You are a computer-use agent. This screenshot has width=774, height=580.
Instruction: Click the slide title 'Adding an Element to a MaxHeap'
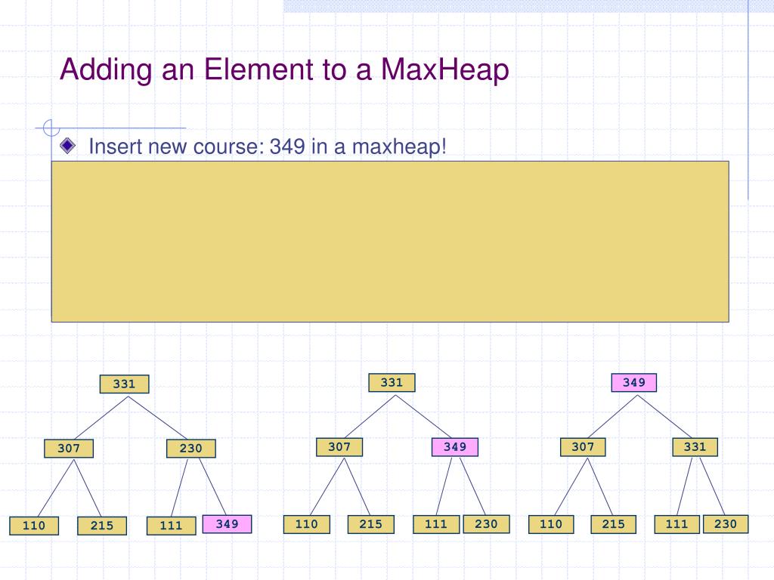(x=284, y=69)
